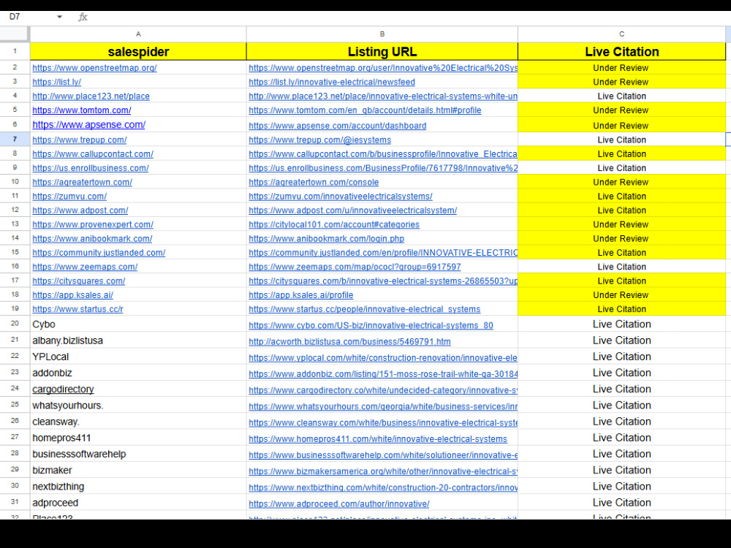Open the www.trepup.com link in column A
The image size is (731, 548).
79,140
